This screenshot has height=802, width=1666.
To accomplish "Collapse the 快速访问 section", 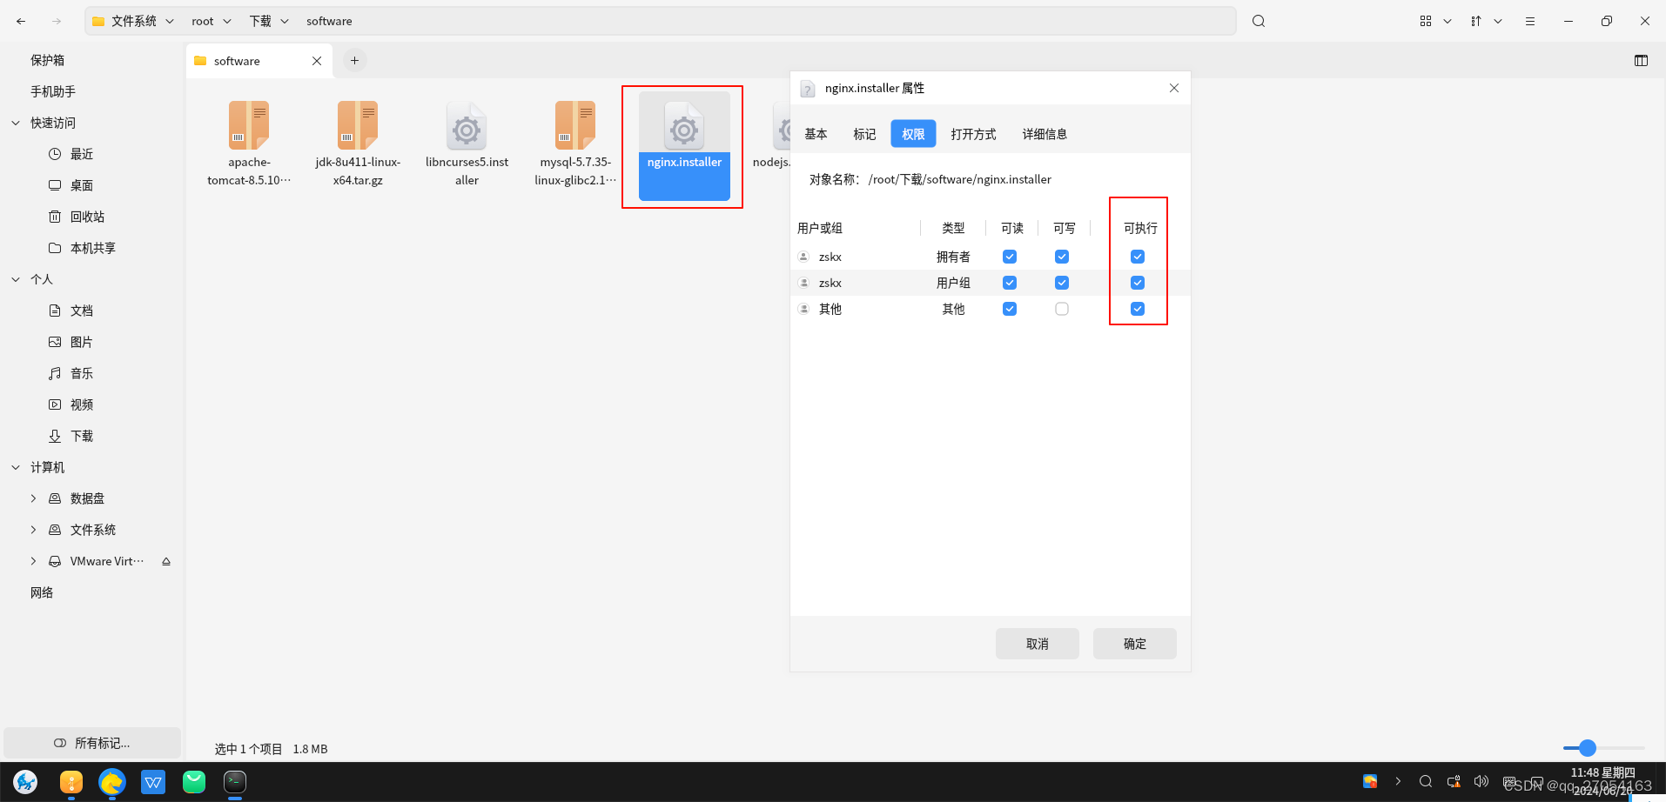I will (15, 122).
